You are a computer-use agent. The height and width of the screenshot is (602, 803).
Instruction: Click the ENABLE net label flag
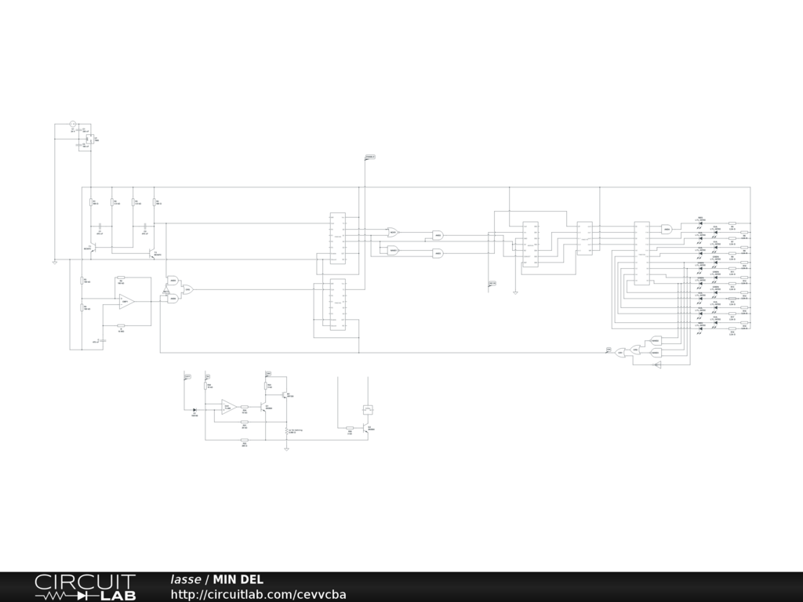[370, 158]
